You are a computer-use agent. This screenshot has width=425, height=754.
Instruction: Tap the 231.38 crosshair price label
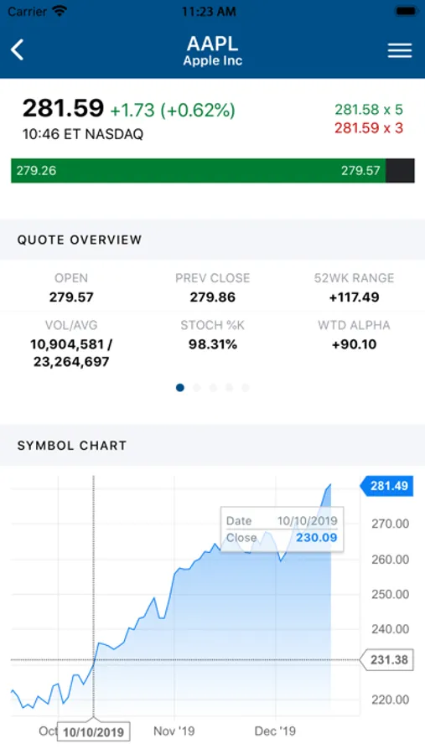387,660
